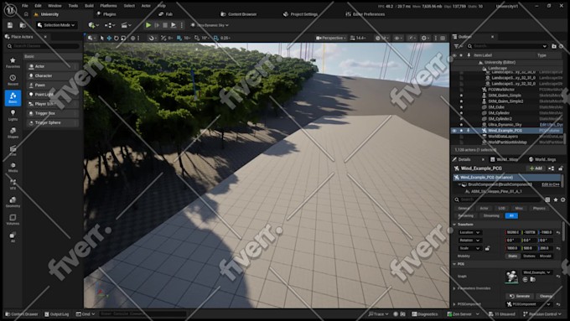Screen dimensions: 570x321
Task: Click the Add component button in Details
Action: pos(536,168)
